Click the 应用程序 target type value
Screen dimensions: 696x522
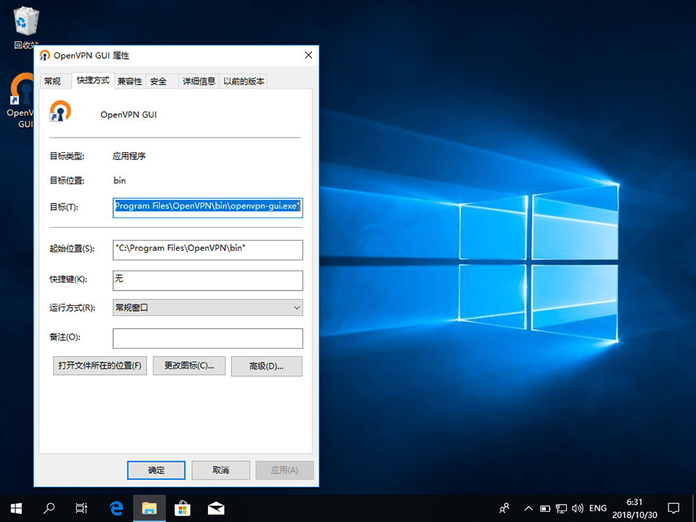coord(129,156)
